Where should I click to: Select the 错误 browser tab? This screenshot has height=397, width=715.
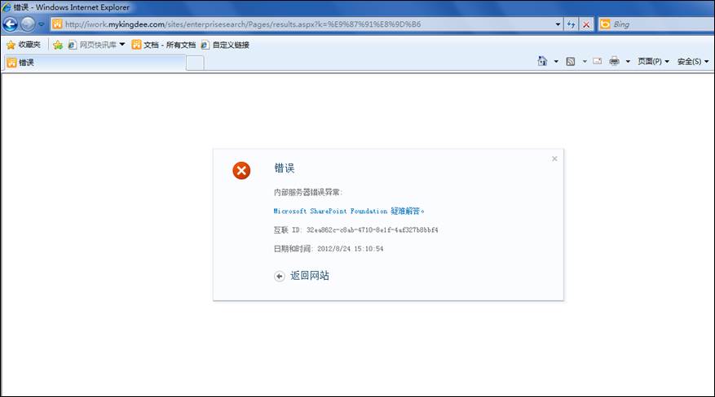pyautogui.click(x=95, y=63)
